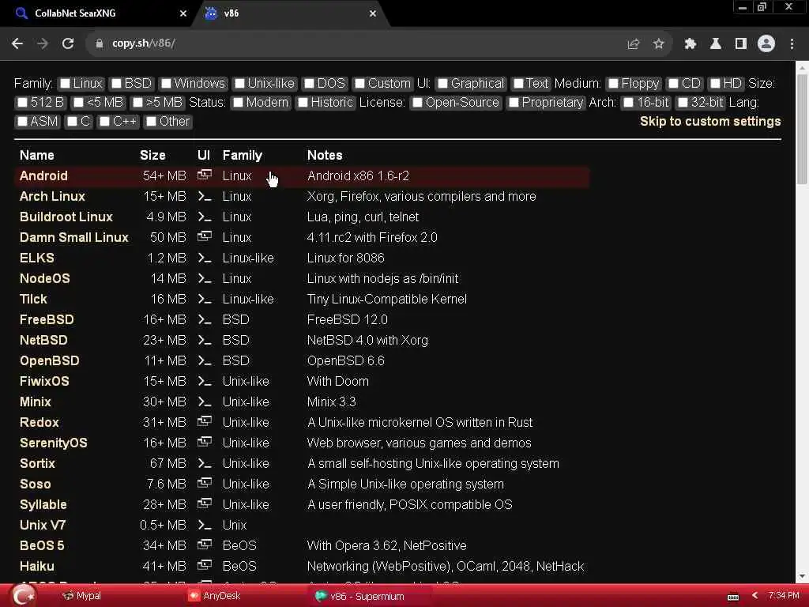The image size is (809, 607).
Task: Check the 32-bit arch filter
Action: coord(683,103)
